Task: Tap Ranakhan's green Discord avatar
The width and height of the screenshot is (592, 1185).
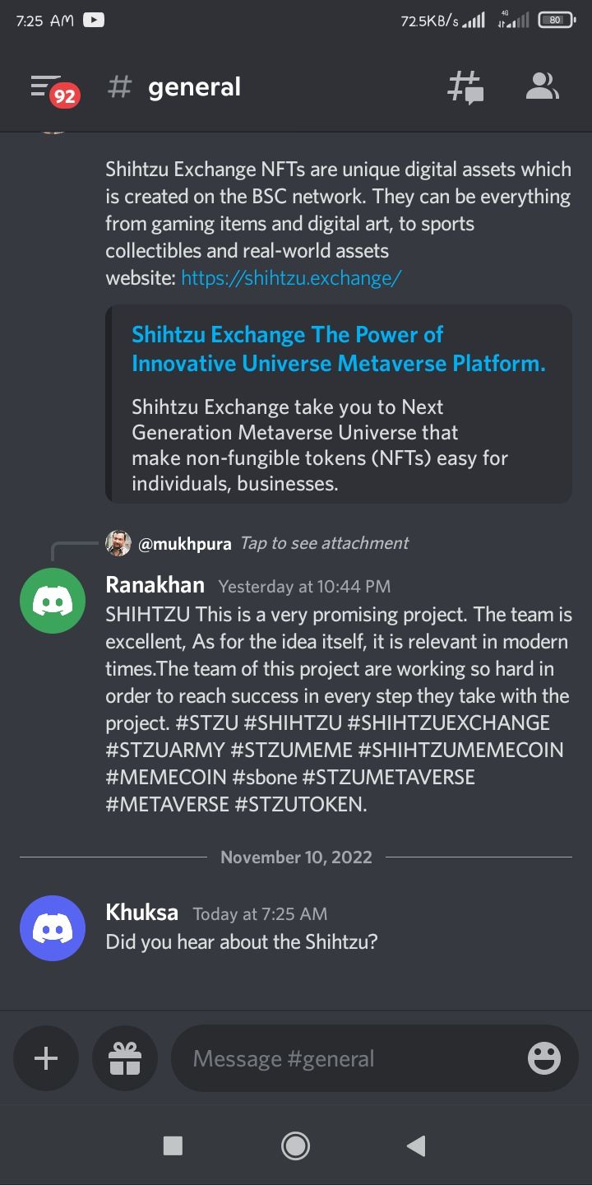Action: [x=53, y=601]
